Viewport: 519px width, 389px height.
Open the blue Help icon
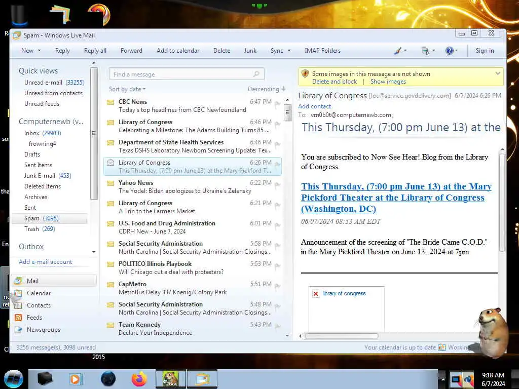pyautogui.click(x=449, y=51)
